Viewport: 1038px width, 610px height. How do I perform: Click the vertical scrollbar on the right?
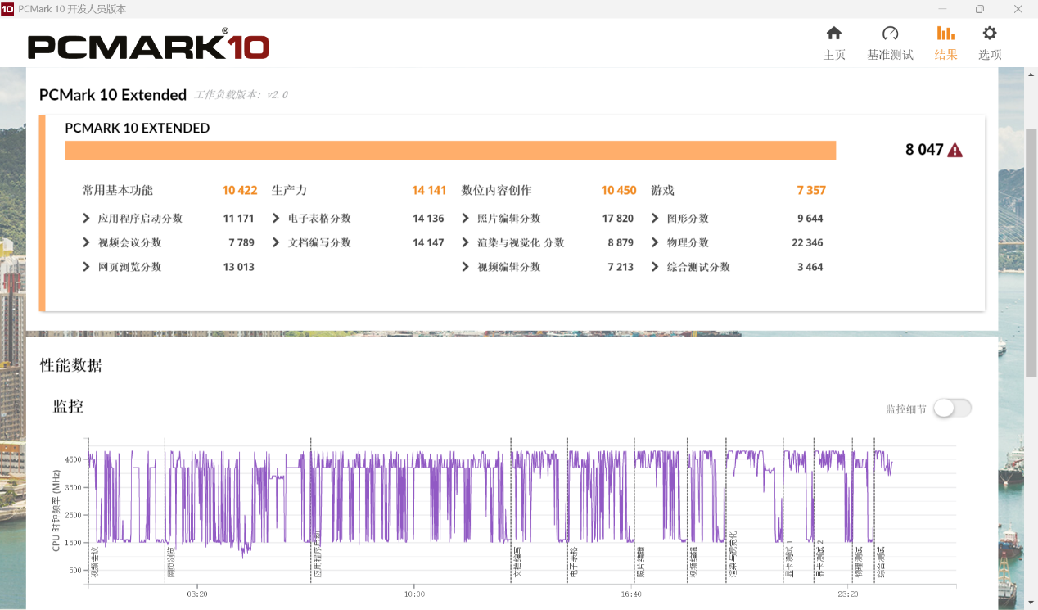pos(1031,246)
